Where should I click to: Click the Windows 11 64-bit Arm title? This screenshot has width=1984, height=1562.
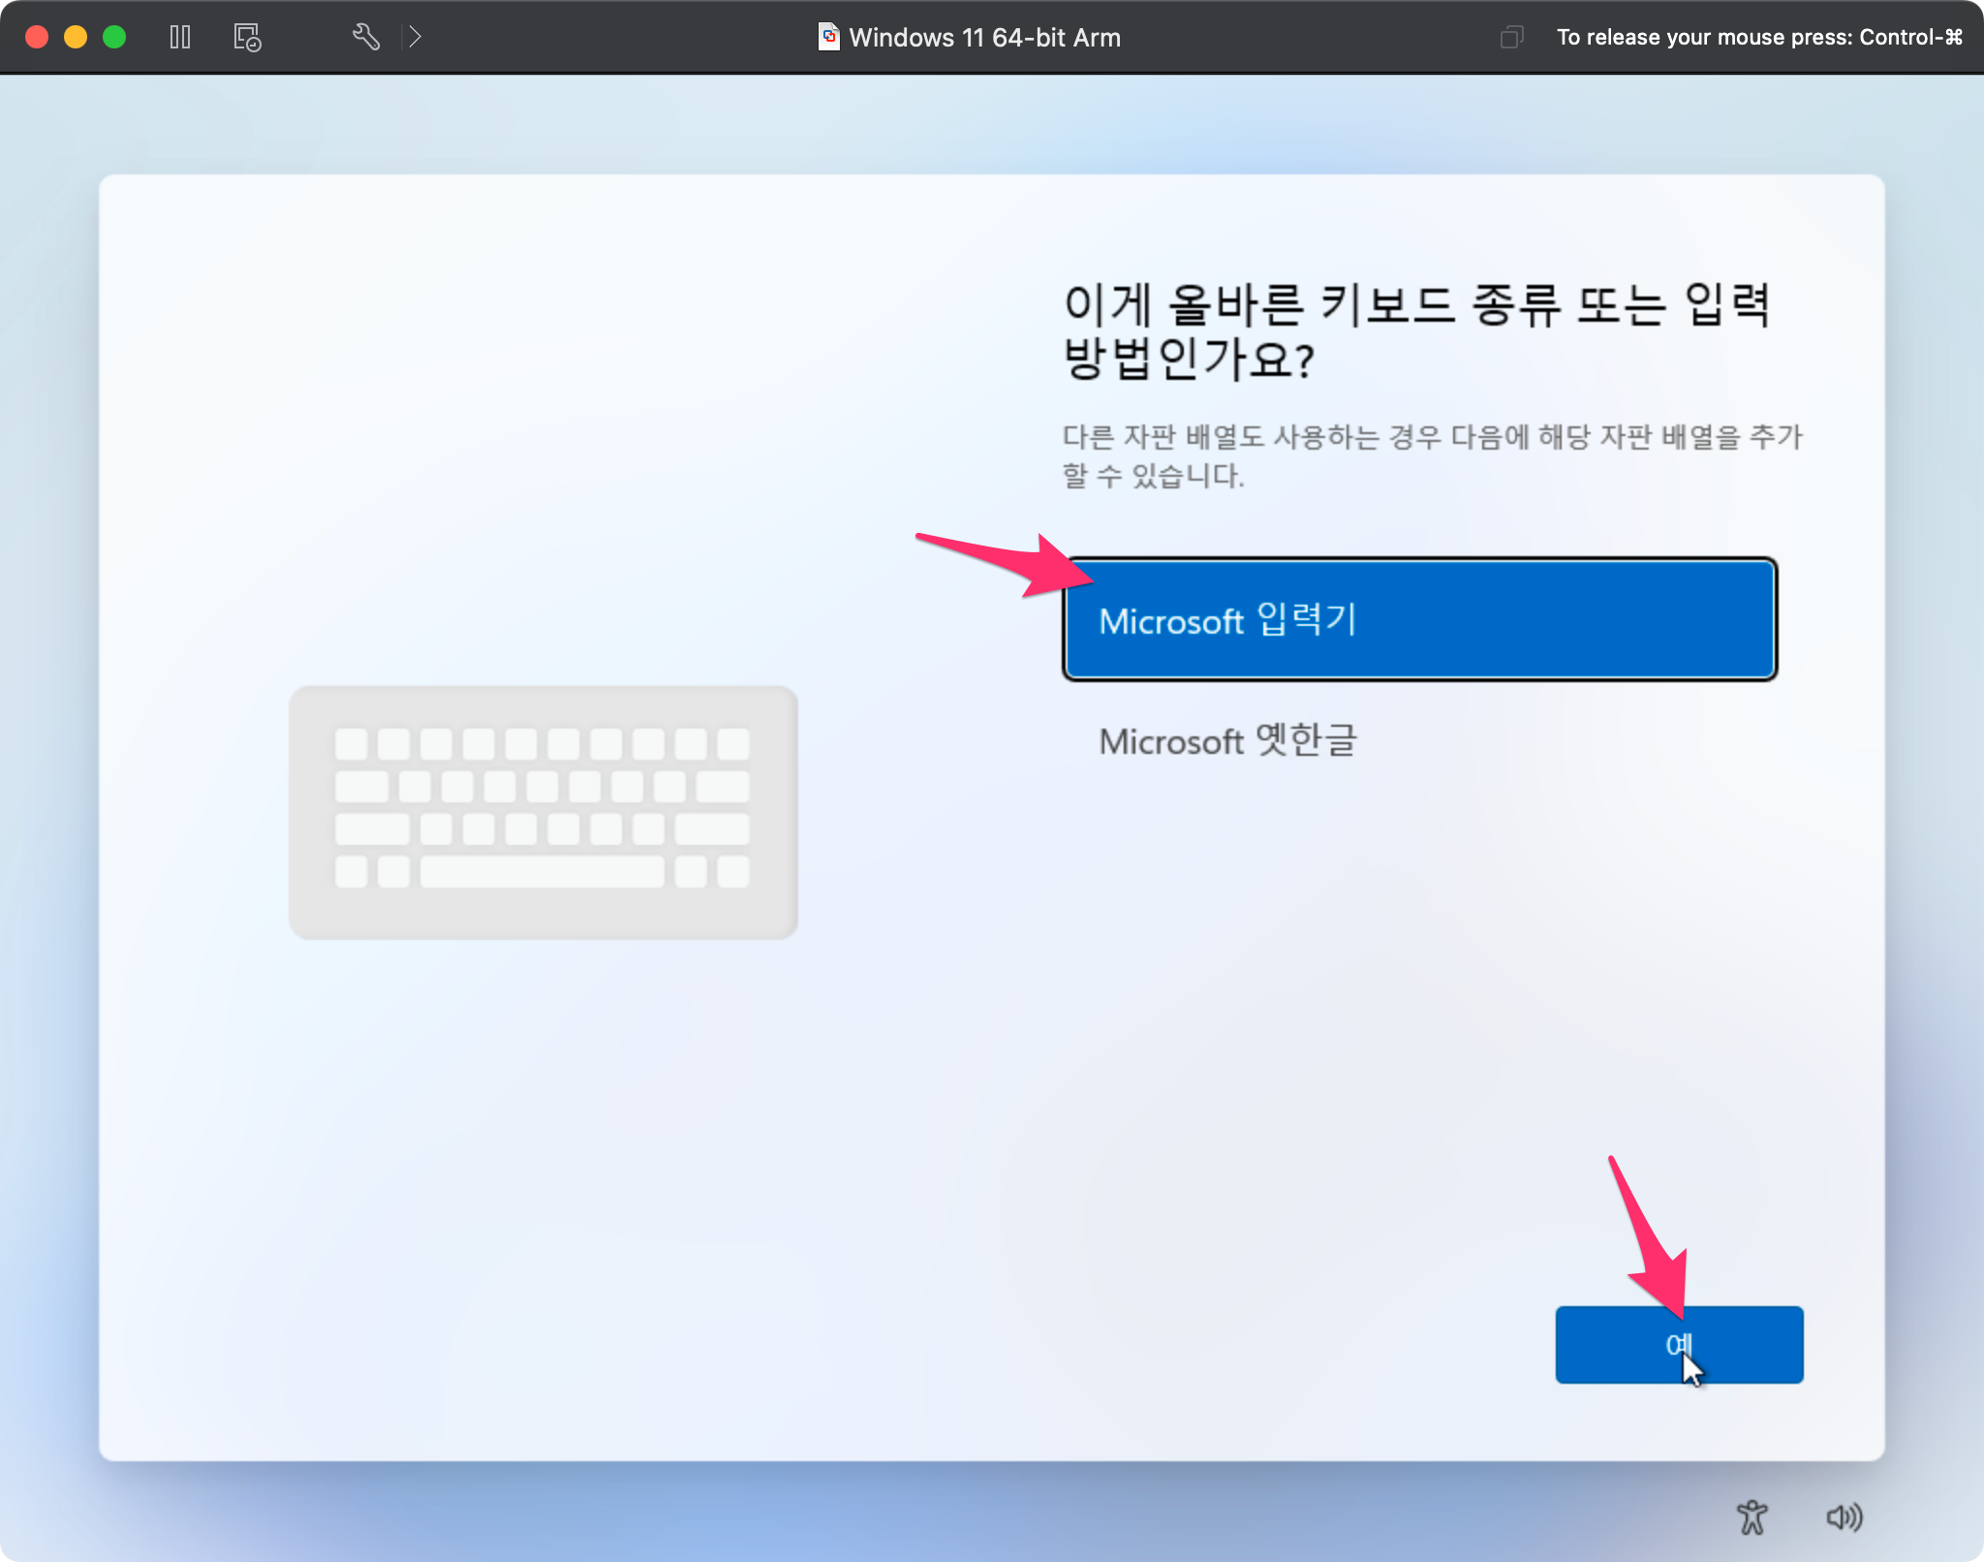coord(984,37)
